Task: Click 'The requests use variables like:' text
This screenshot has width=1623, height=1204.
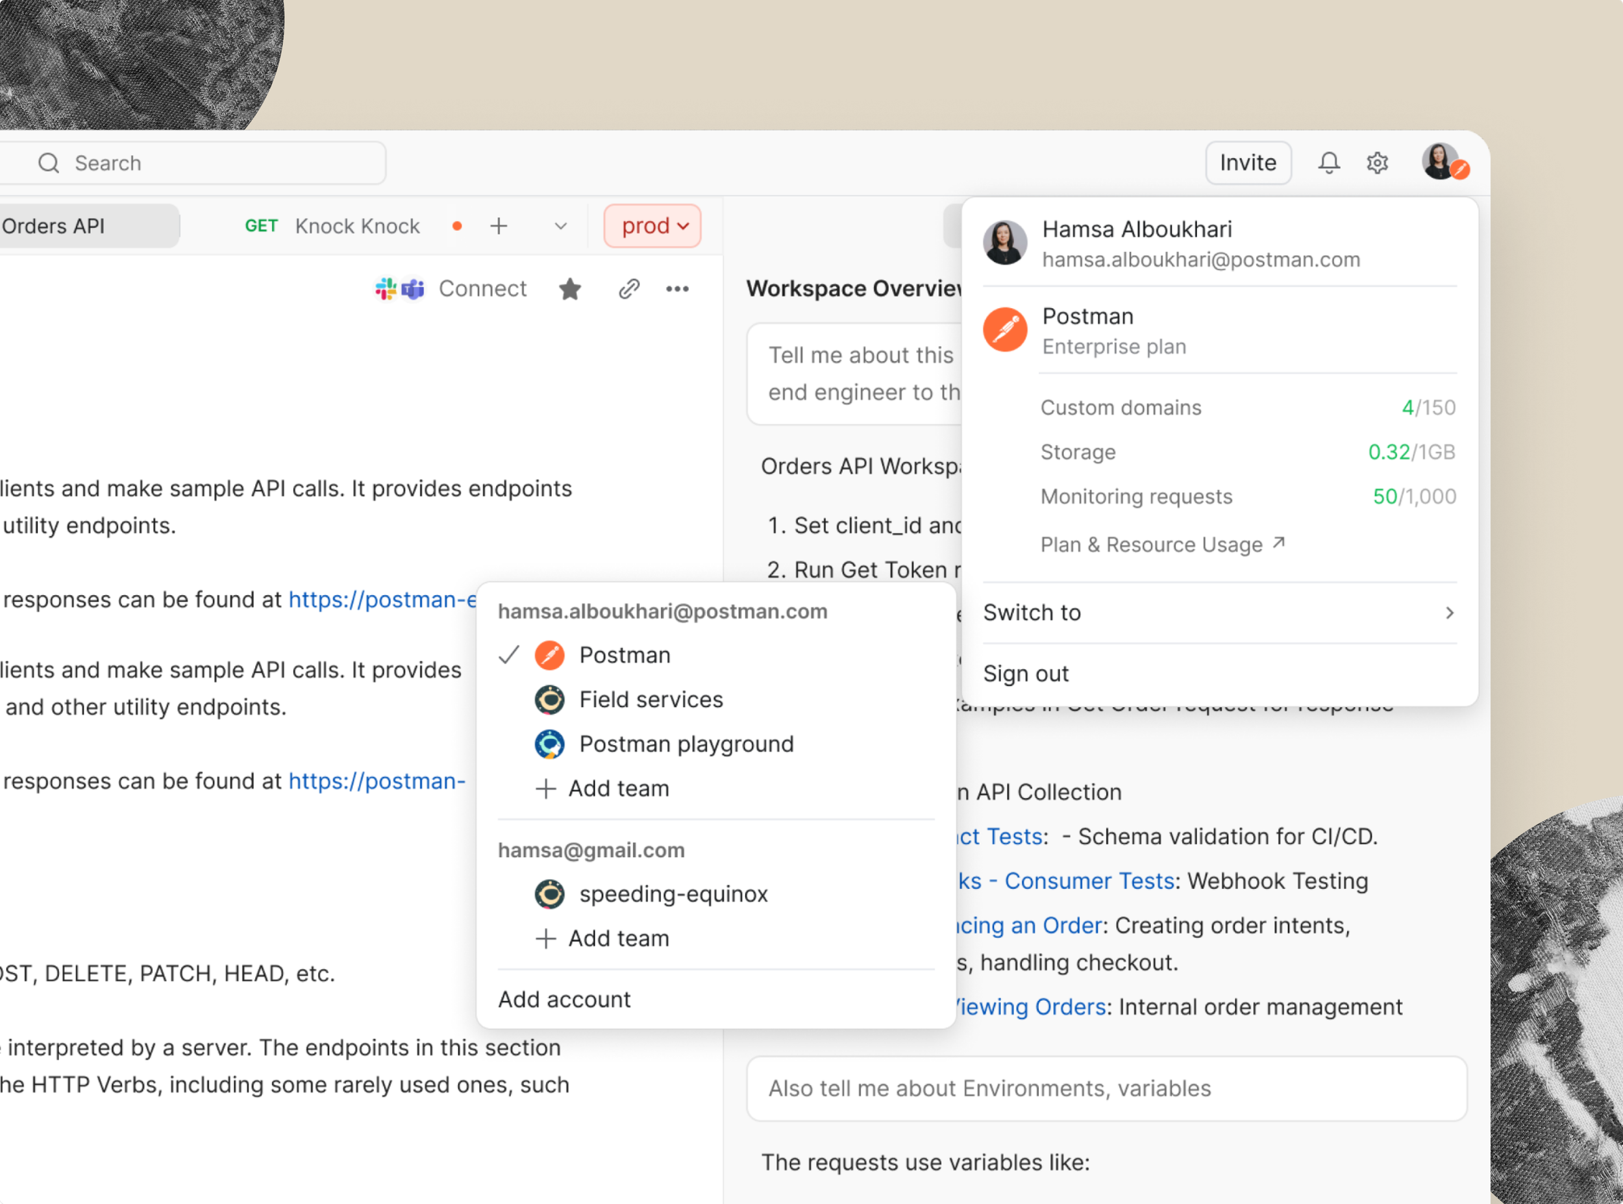Action: (x=925, y=1162)
